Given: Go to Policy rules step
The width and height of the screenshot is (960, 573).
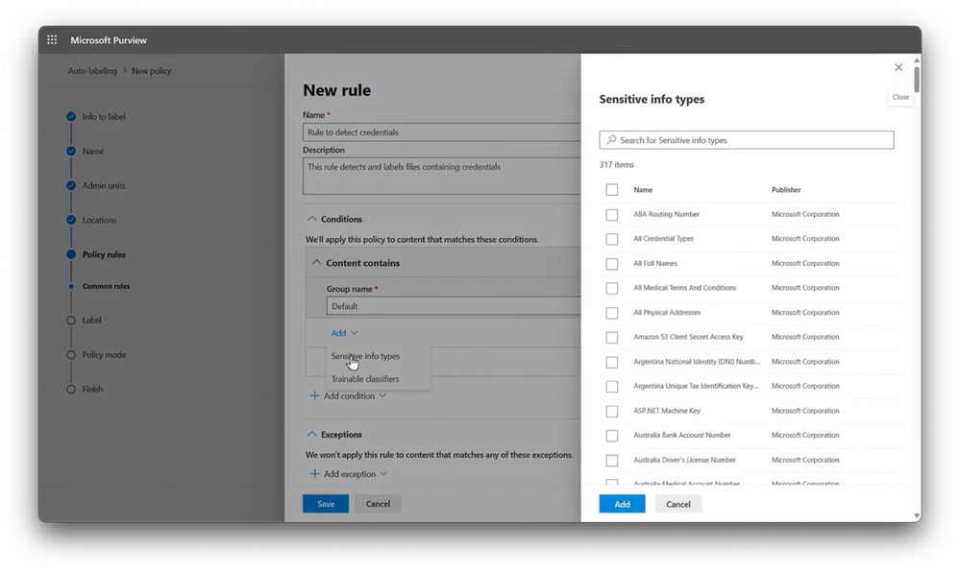Looking at the screenshot, I should [x=104, y=254].
